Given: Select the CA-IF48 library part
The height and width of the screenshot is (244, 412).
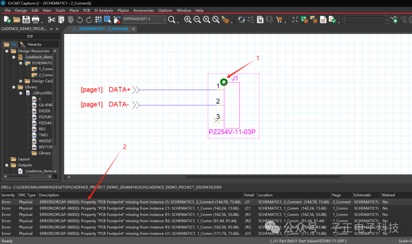Looking at the screenshot, I should (x=42, y=105).
